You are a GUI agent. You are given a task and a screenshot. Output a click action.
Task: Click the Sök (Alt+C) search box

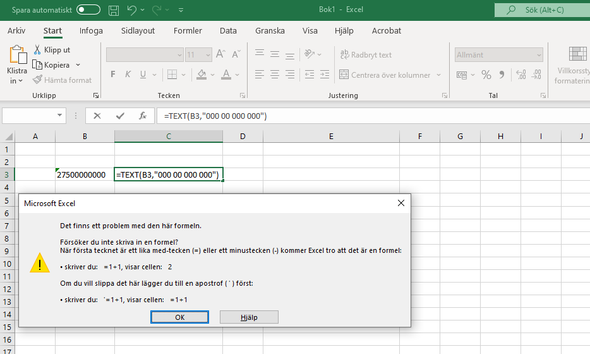(542, 9)
